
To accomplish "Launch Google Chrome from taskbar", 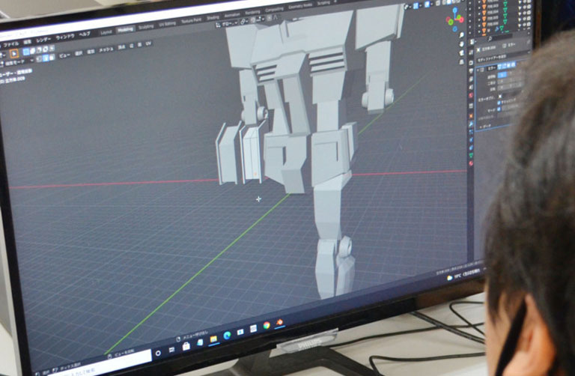I will pyautogui.click(x=266, y=325).
